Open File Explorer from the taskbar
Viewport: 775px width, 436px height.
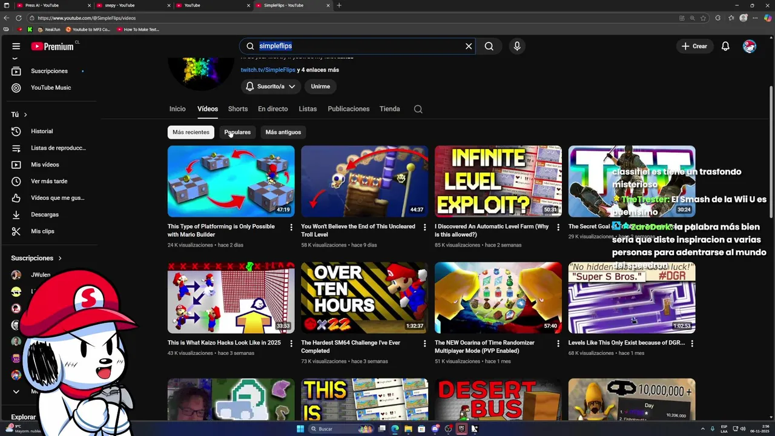point(409,429)
